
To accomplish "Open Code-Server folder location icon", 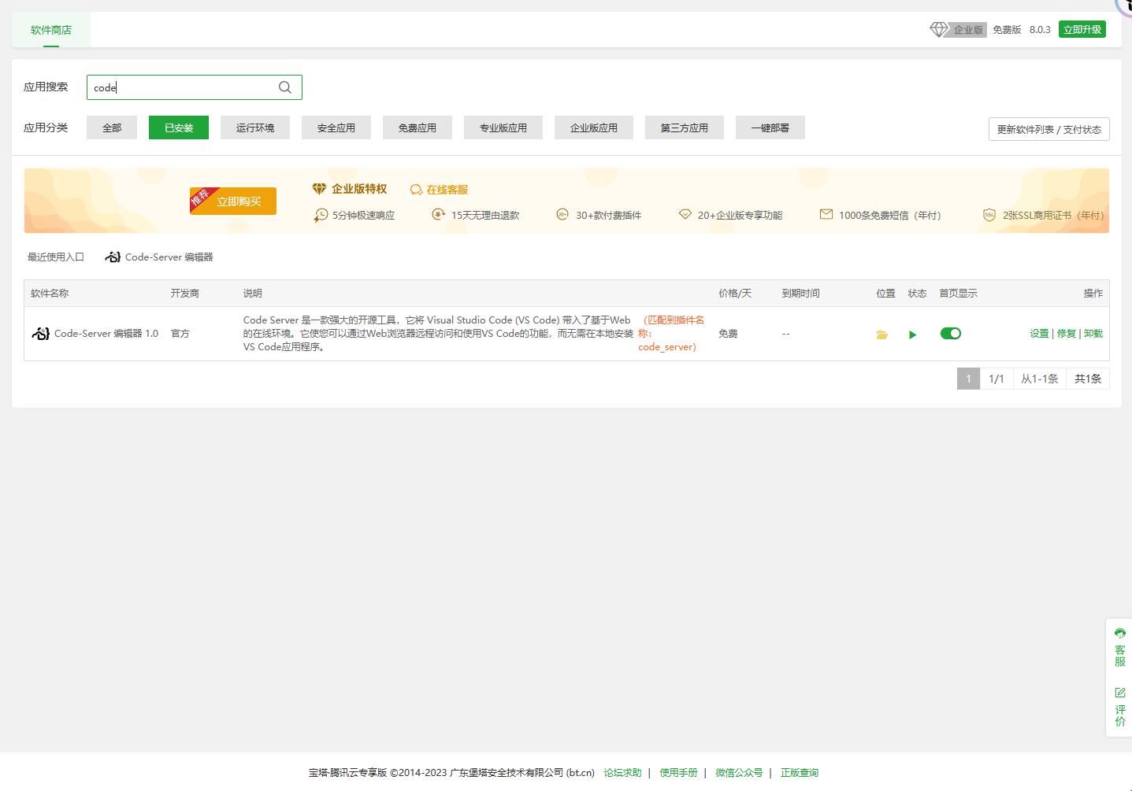I will 882,335.
